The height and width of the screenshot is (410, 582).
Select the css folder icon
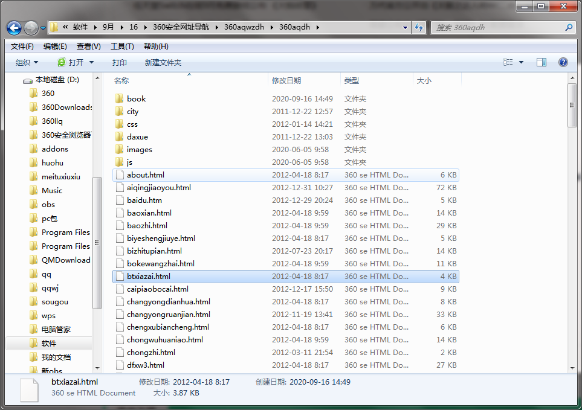[119, 124]
